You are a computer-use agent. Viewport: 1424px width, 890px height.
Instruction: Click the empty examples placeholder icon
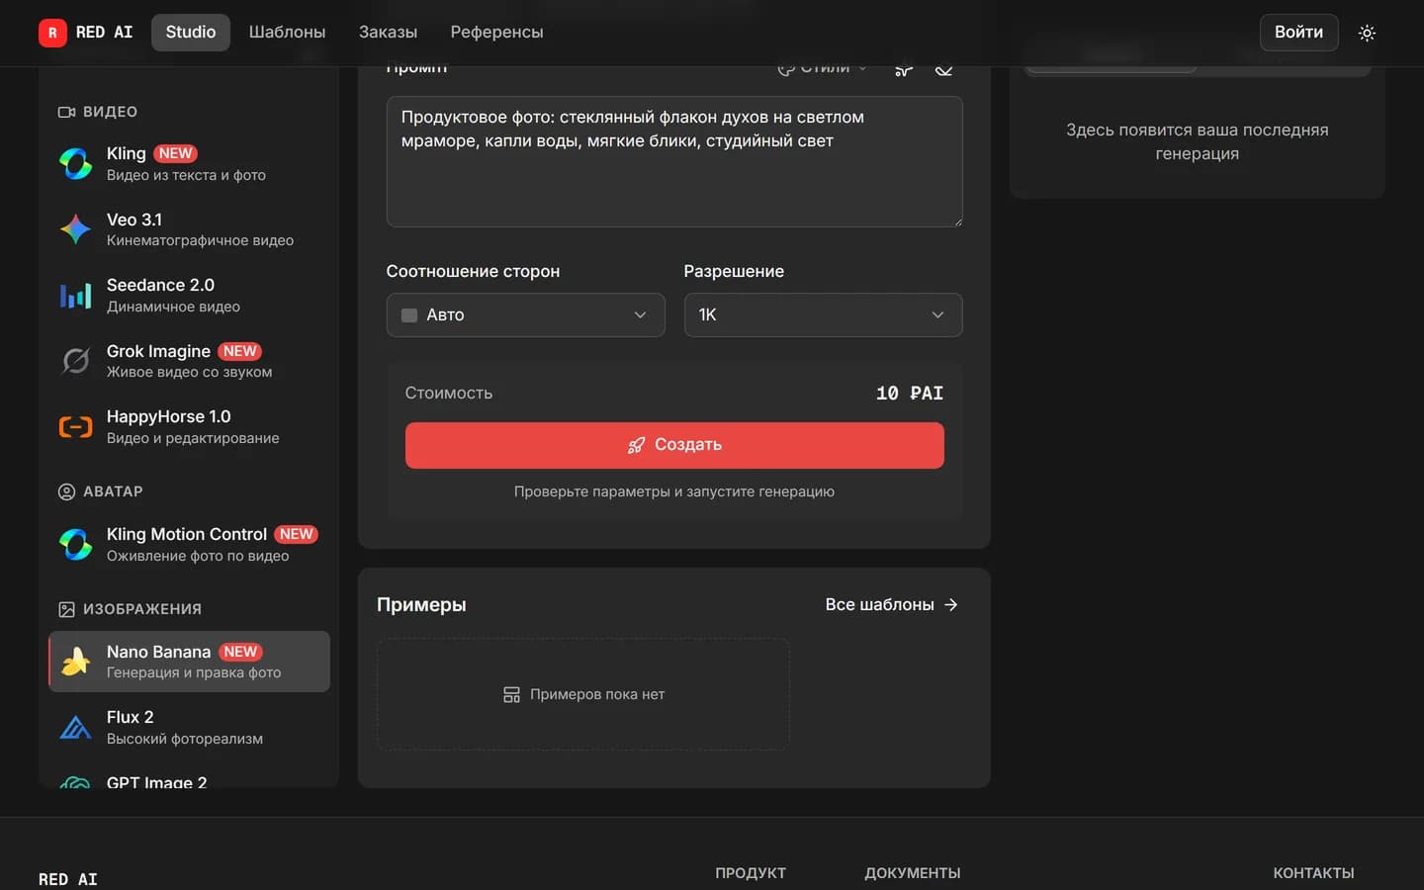point(511,694)
